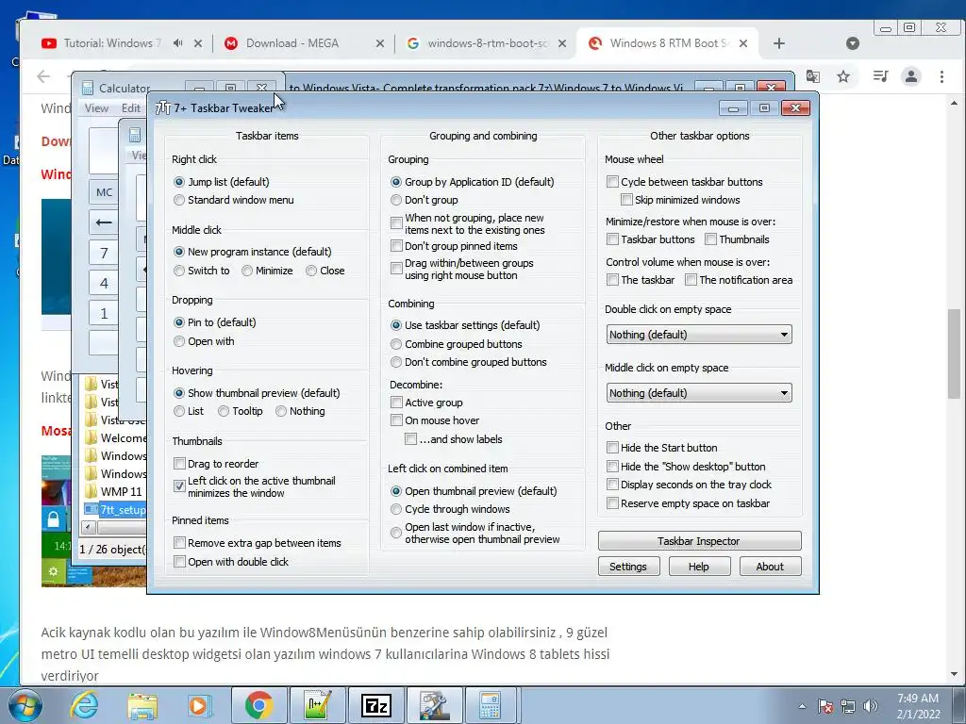
Task: Open the network tray icon
Action: pos(848,706)
